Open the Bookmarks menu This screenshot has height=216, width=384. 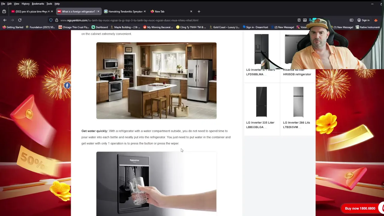point(38,4)
